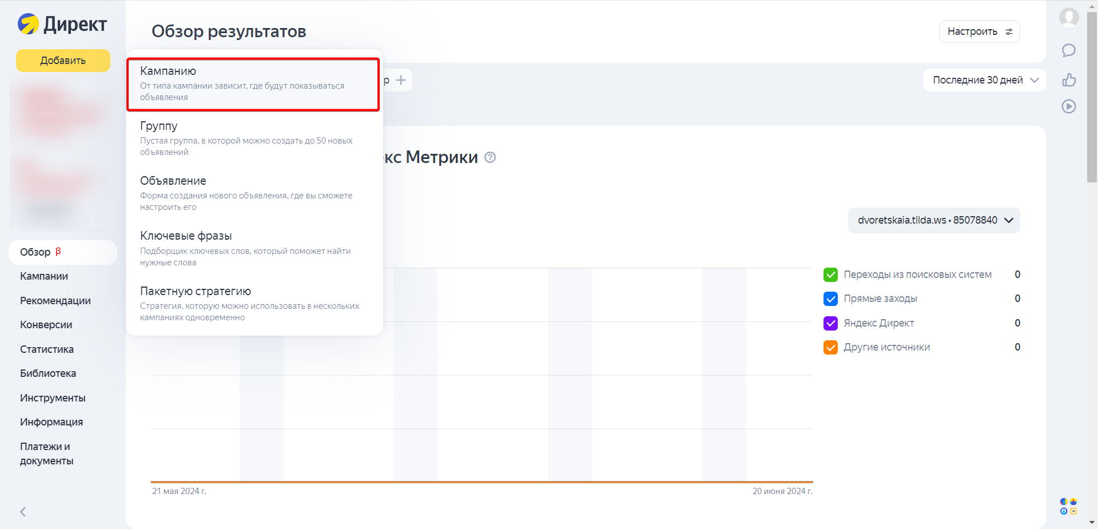Toggle Другие источники checkbox
This screenshot has width=1098, height=529.
tap(830, 347)
